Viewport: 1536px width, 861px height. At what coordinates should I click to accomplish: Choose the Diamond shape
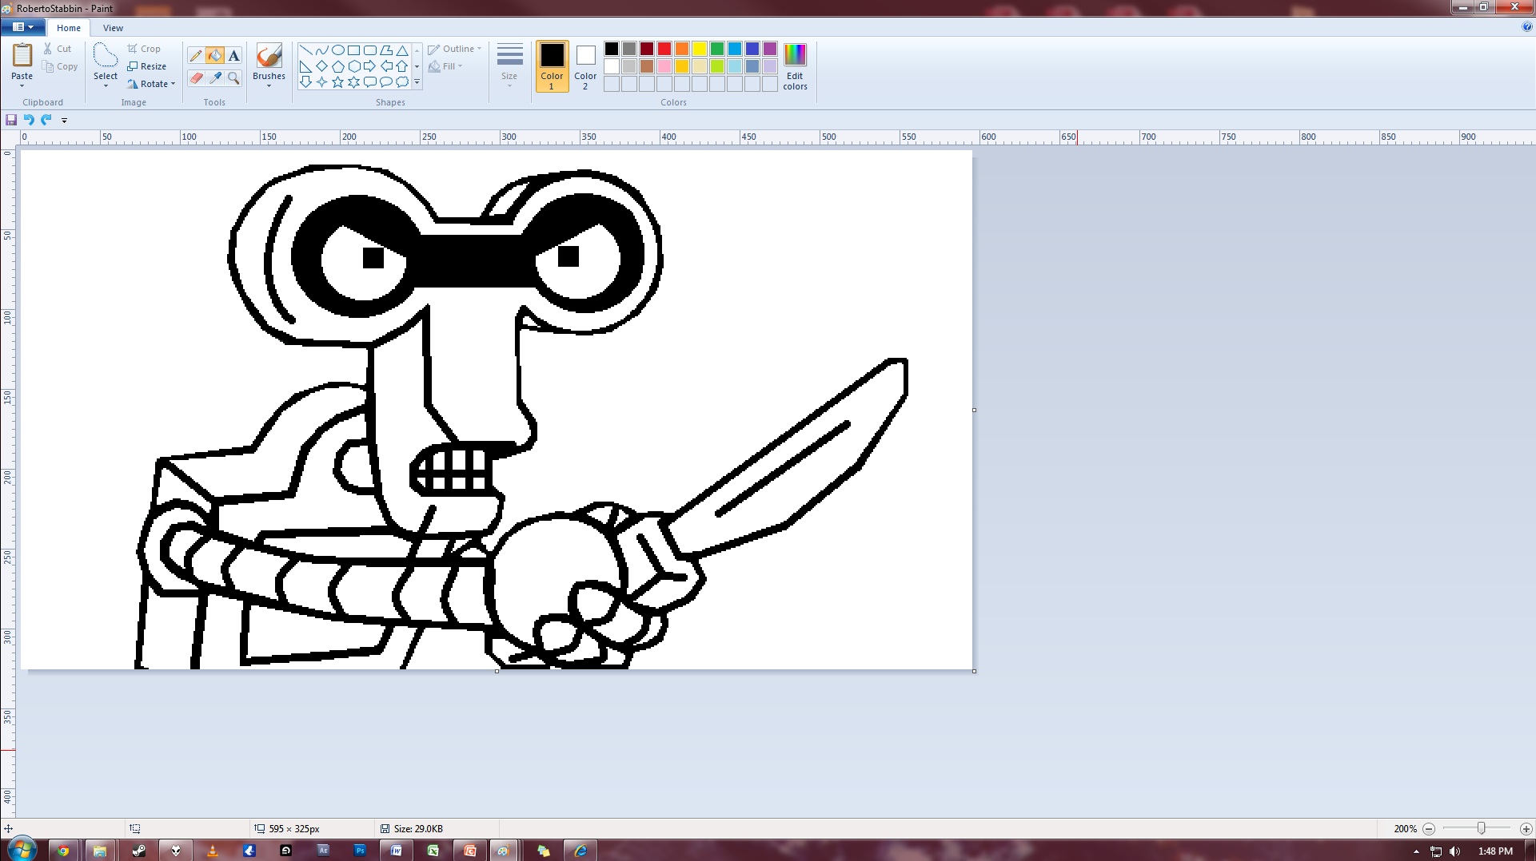pyautogui.click(x=321, y=65)
